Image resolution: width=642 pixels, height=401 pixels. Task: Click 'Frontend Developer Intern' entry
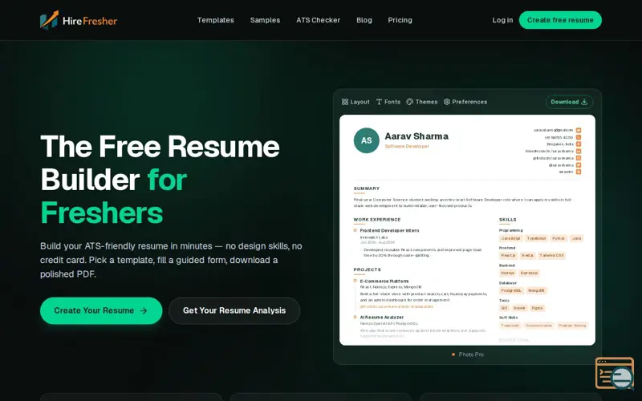pyautogui.click(x=389, y=230)
